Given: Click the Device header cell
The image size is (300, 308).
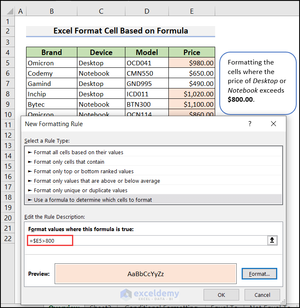Looking at the screenshot, I should 101,52.
